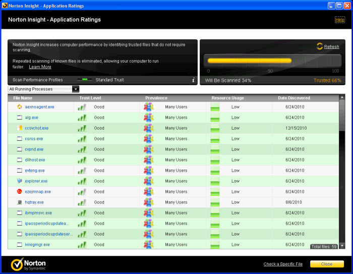Click scrollbar down arrow of file list
353x274 pixels.
point(342,246)
